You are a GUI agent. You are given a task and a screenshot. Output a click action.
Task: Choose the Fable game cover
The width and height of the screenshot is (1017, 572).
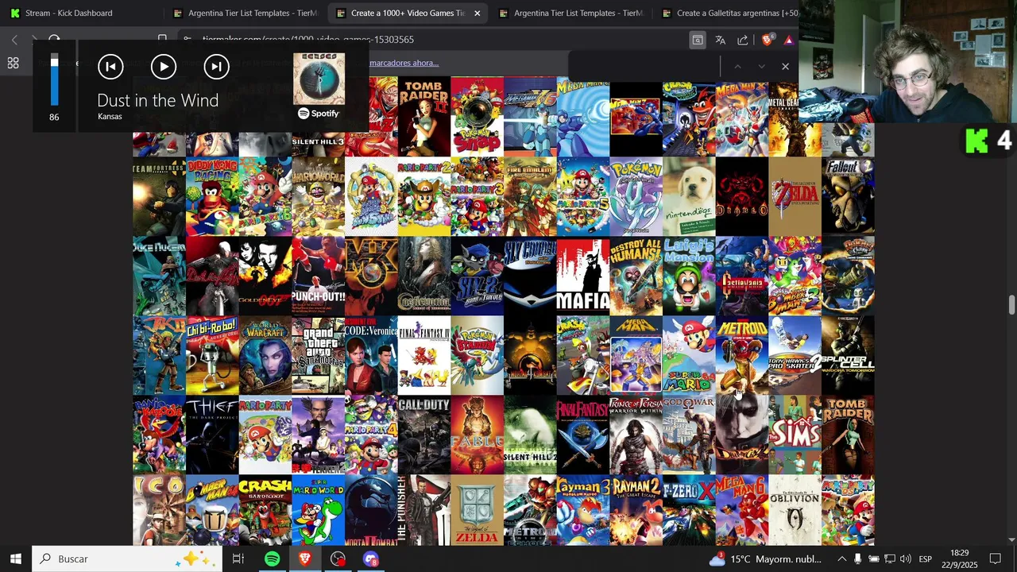click(x=477, y=435)
